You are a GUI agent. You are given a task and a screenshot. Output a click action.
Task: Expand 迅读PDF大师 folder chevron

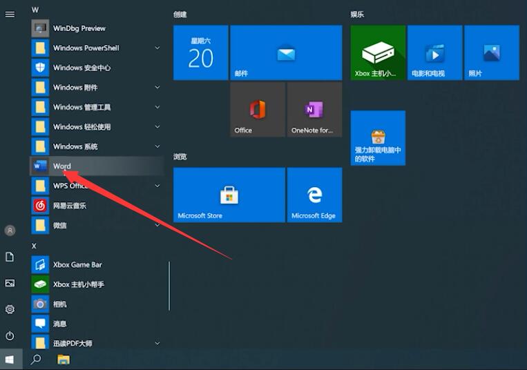(x=157, y=344)
